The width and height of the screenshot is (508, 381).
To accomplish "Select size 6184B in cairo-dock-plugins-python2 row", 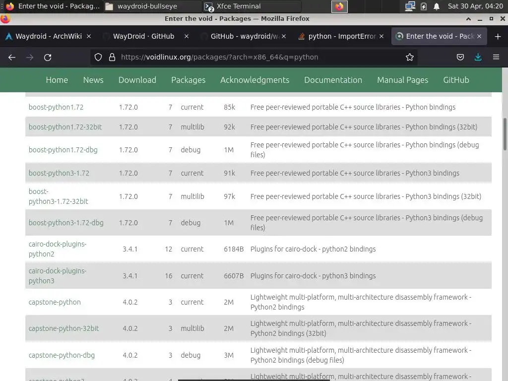I will pyautogui.click(x=234, y=249).
